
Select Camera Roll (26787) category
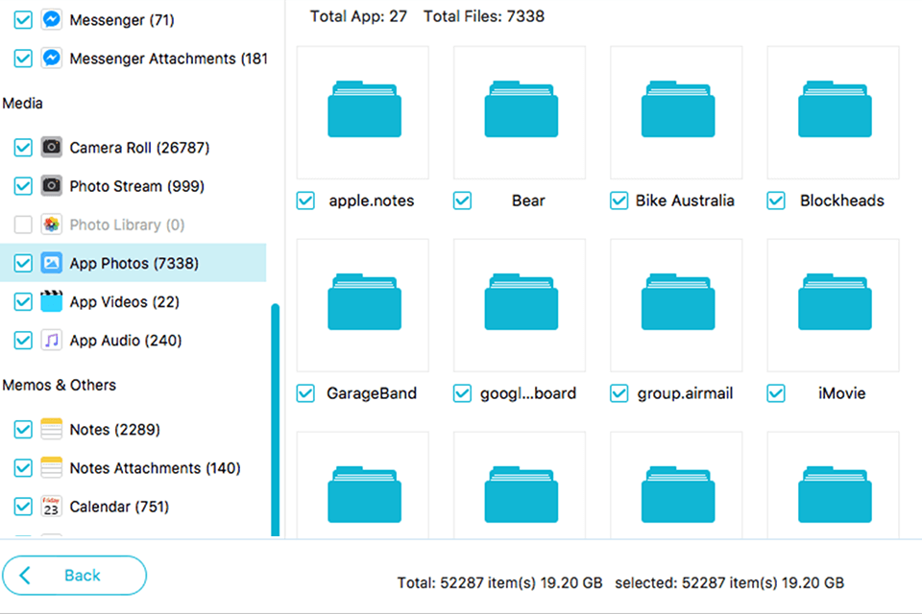(x=139, y=148)
